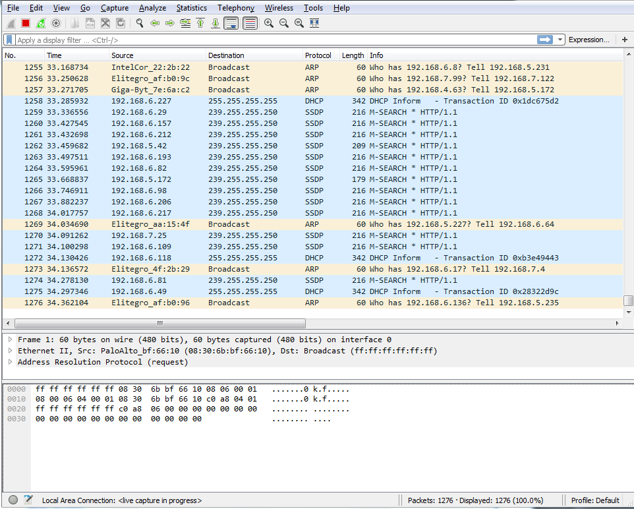Zoom in on packet list text
The height and width of the screenshot is (509, 634).
[x=269, y=23]
